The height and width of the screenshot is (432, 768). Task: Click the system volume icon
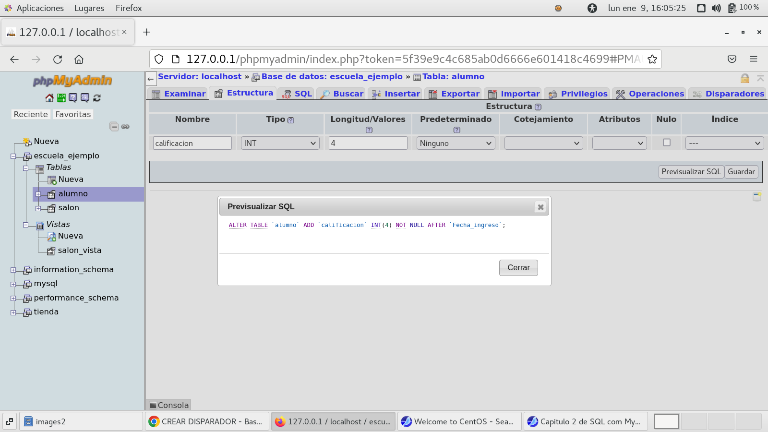pos(716,8)
